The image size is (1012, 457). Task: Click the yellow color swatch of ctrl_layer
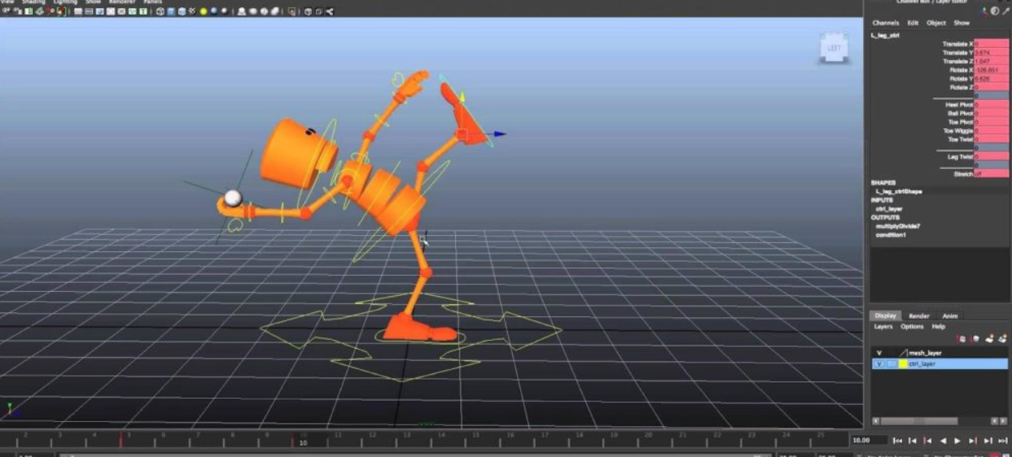coord(903,364)
